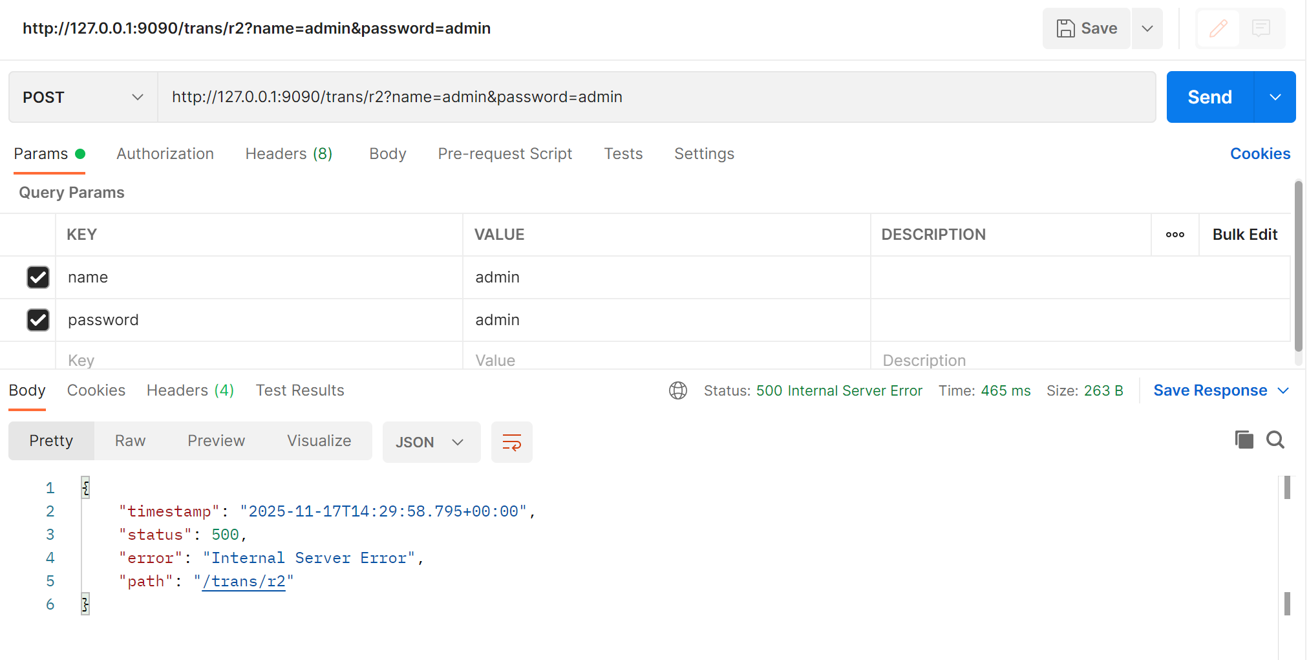1309x660 pixels.
Task: Click the DESCRIPTION column header
Action: [x=933, y=235]
